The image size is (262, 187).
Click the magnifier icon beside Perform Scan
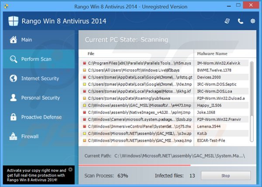point(14,59)
